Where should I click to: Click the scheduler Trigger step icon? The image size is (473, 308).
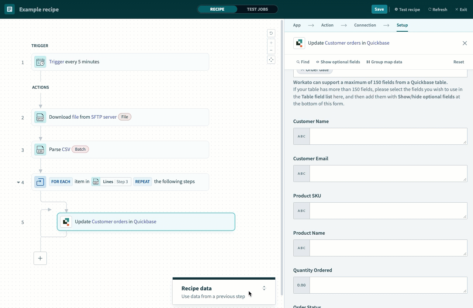tap(40, 62)
